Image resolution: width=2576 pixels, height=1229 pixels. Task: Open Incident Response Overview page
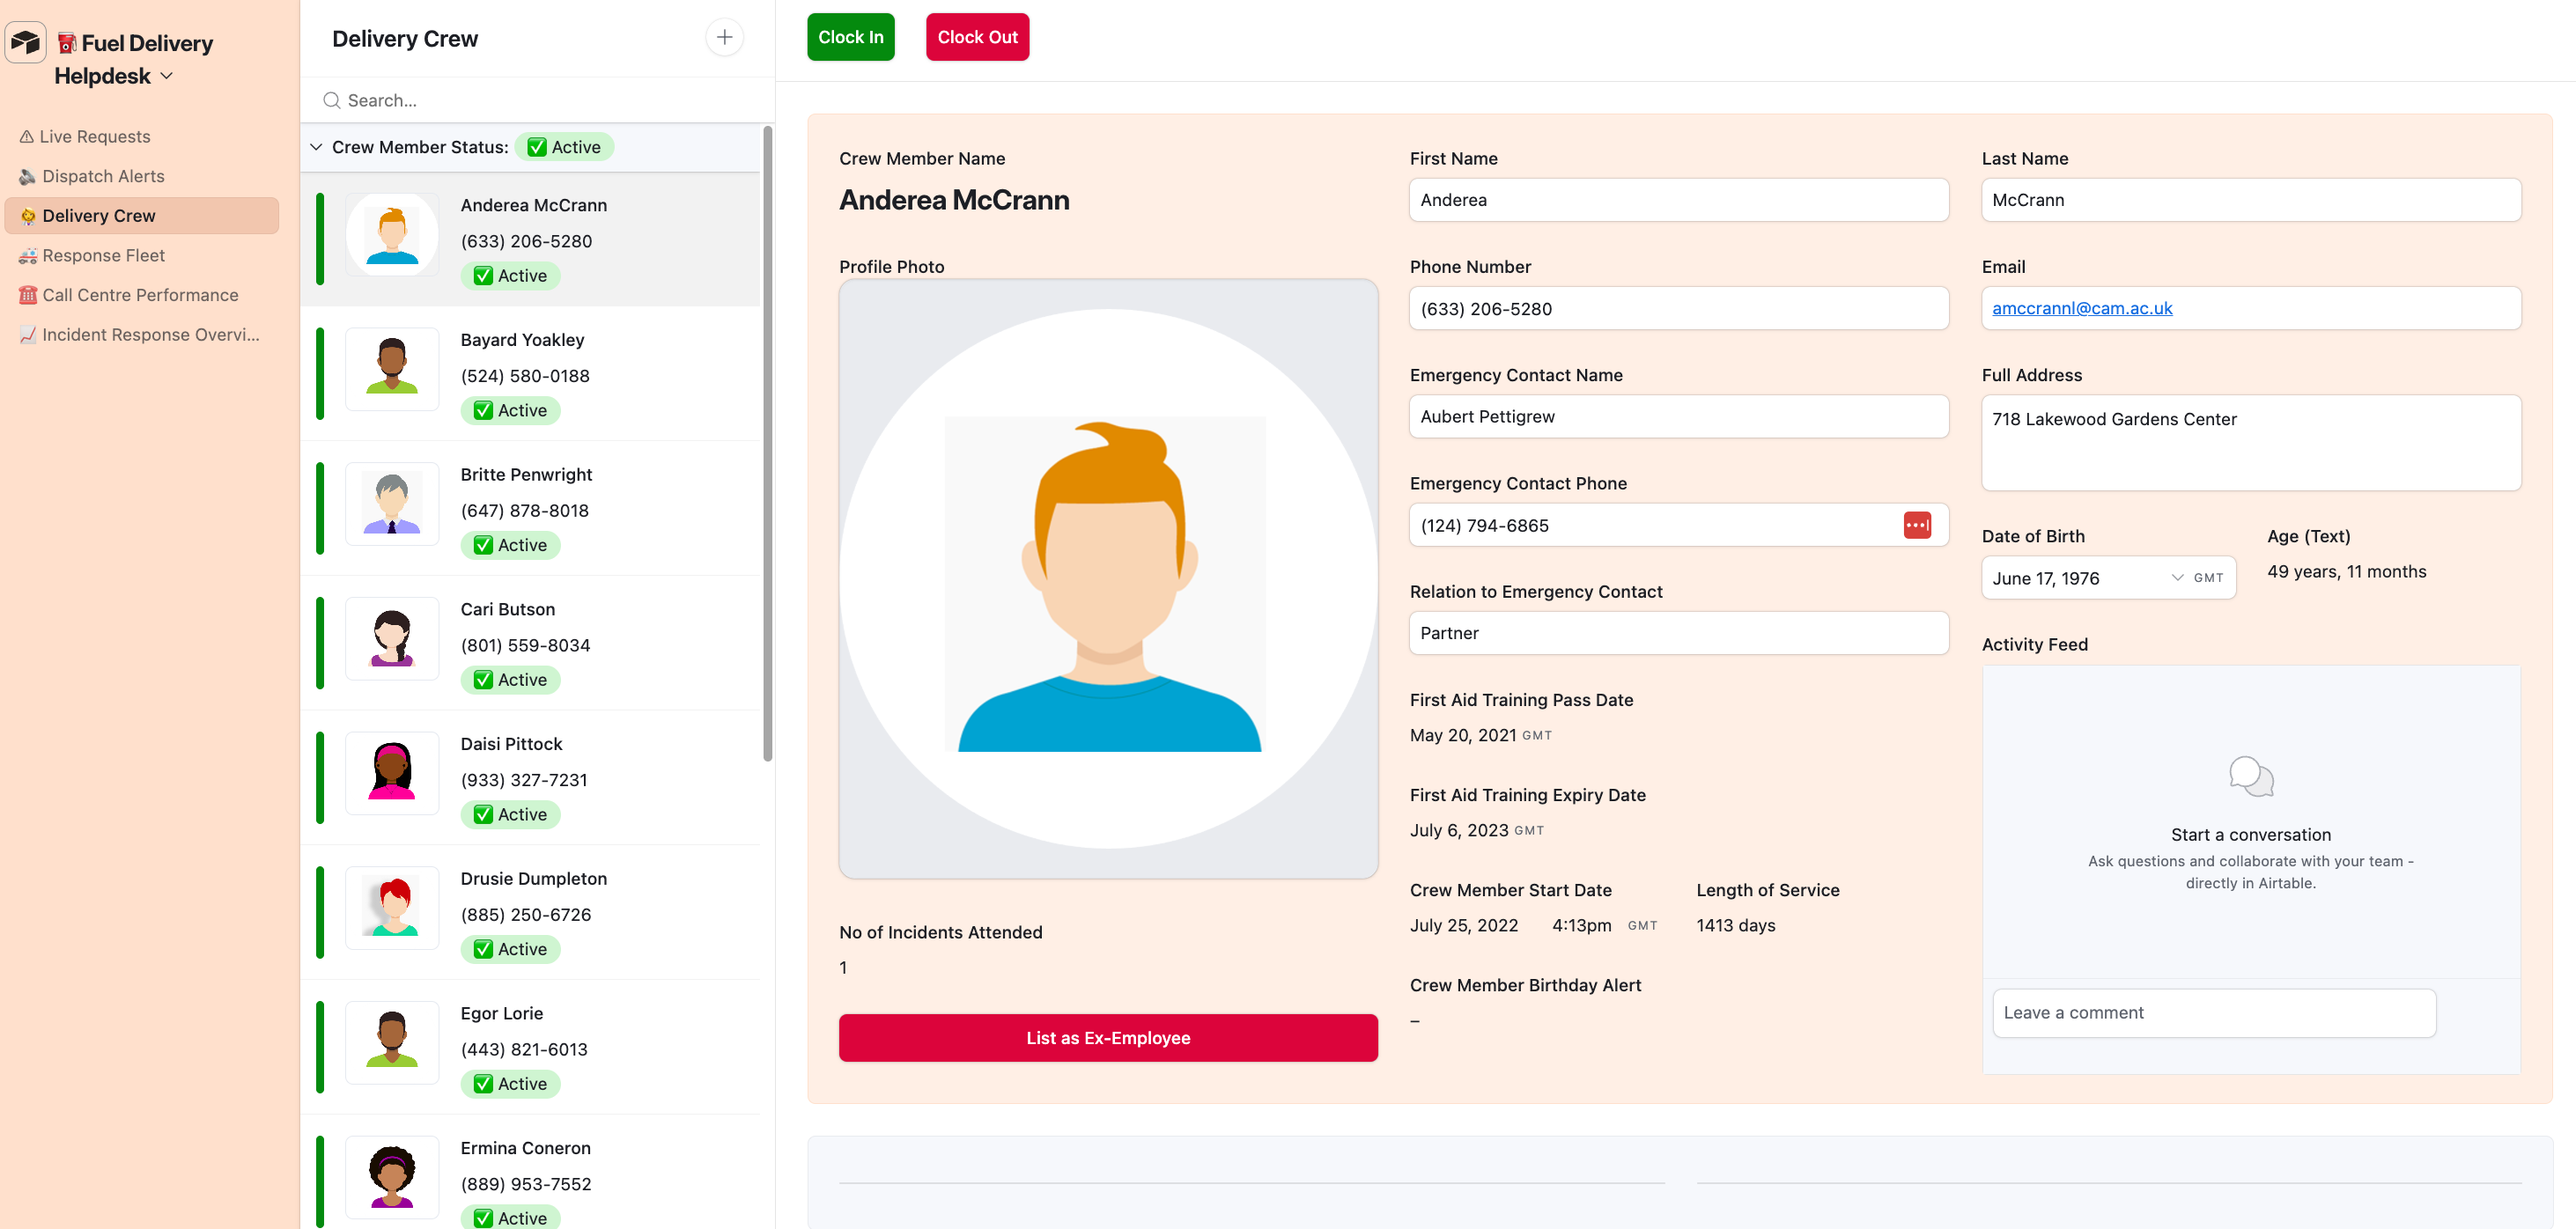click(139, 334)
